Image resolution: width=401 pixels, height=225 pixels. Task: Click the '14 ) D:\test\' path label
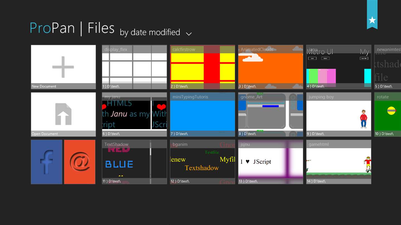coord(316,181)
